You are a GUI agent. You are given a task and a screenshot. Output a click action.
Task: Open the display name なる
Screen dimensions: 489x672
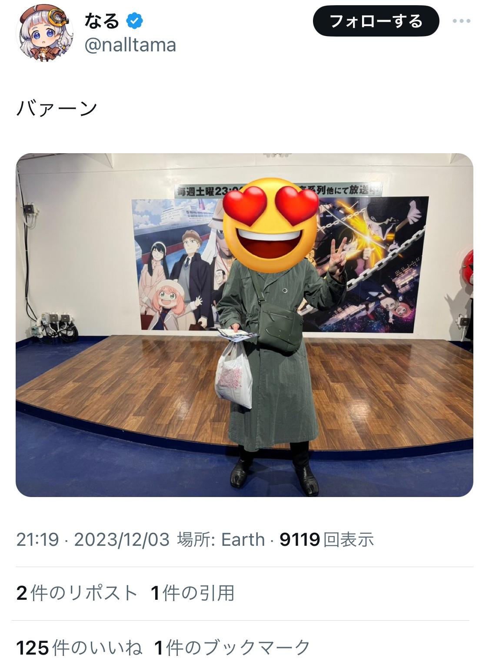[102, 21]
